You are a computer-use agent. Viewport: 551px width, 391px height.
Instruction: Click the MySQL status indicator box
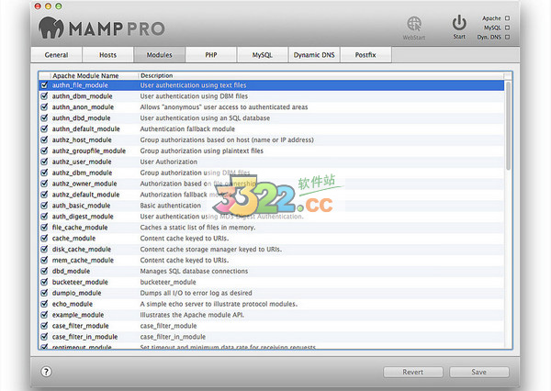tap(507, 28)
